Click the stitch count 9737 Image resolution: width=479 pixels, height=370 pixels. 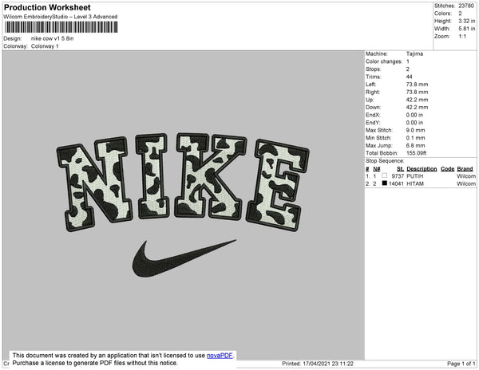pos(398,176)
